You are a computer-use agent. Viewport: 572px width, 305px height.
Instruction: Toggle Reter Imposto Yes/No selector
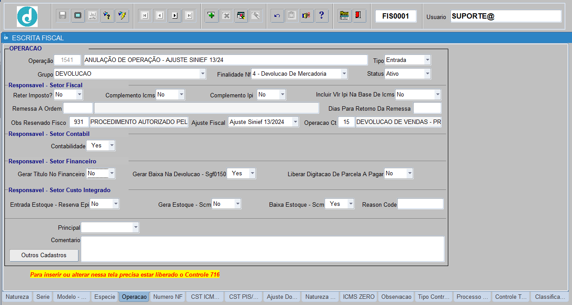pyautogui.click(x=68, y=94)
